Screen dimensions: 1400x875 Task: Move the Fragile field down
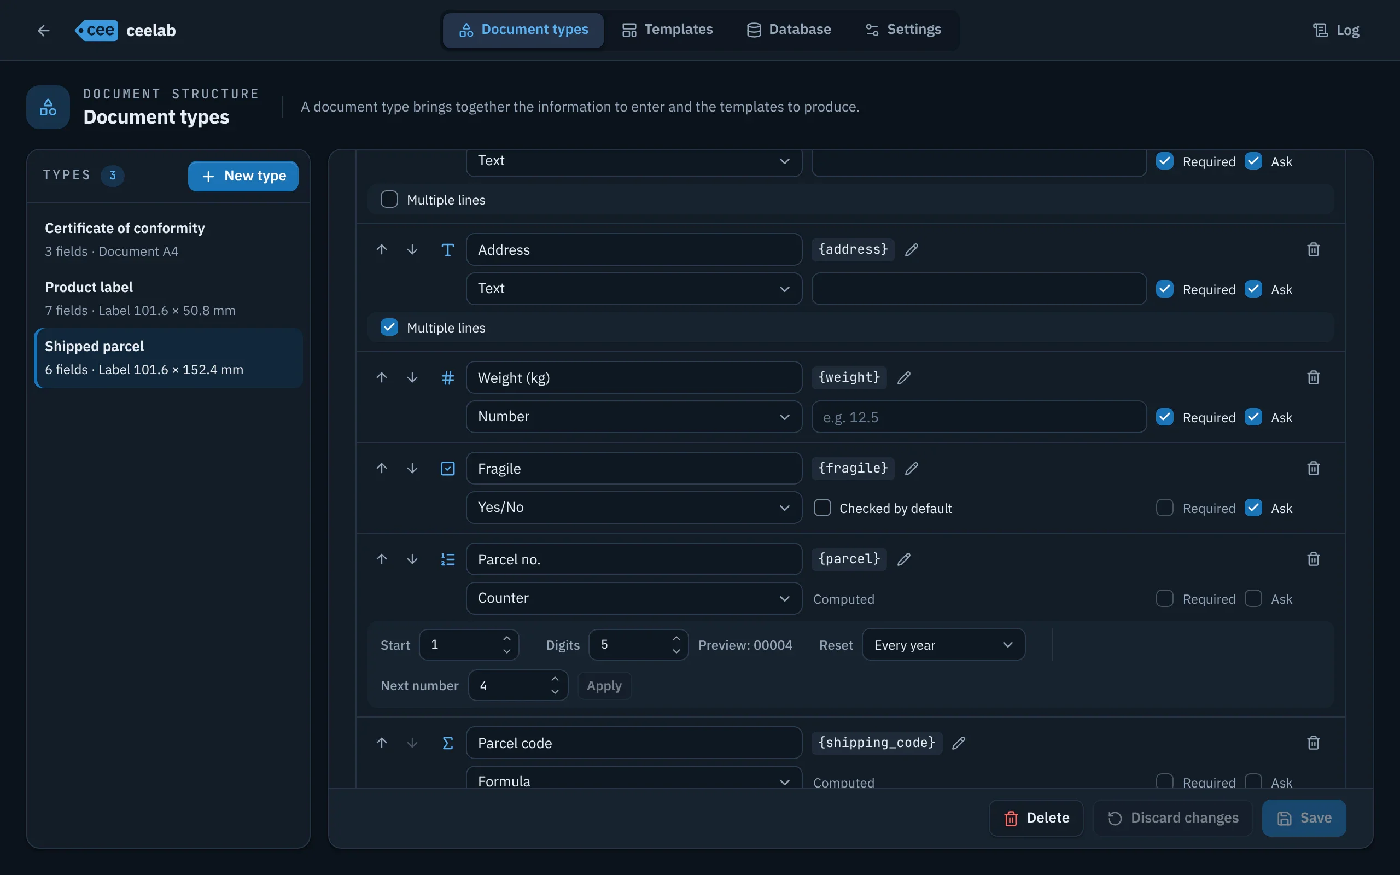pos(412,468)
